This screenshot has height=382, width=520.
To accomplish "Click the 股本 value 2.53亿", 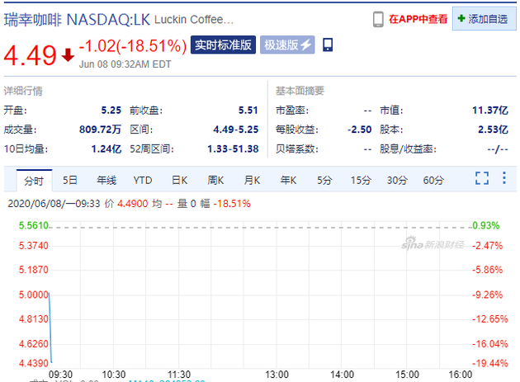I will pyautogui.click(x=493, y=130).
